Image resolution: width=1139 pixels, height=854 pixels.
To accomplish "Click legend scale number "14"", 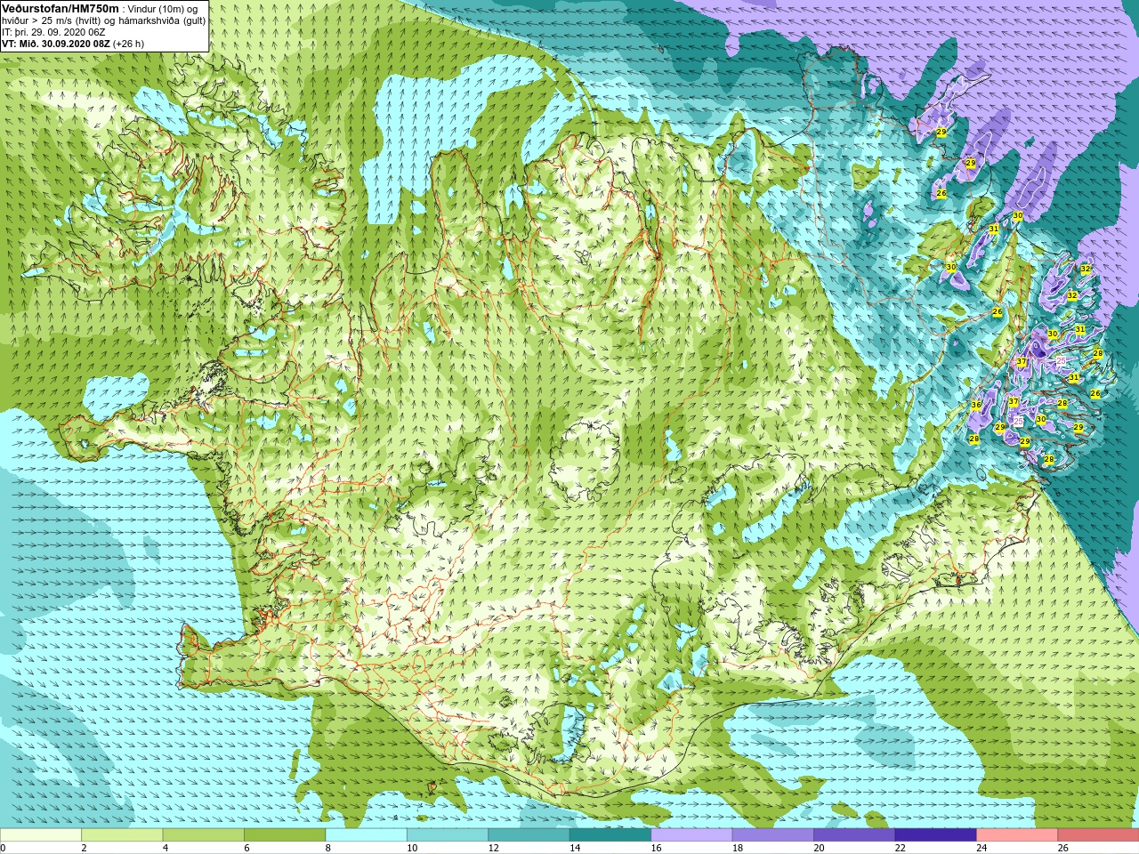I will coord(575,848).
